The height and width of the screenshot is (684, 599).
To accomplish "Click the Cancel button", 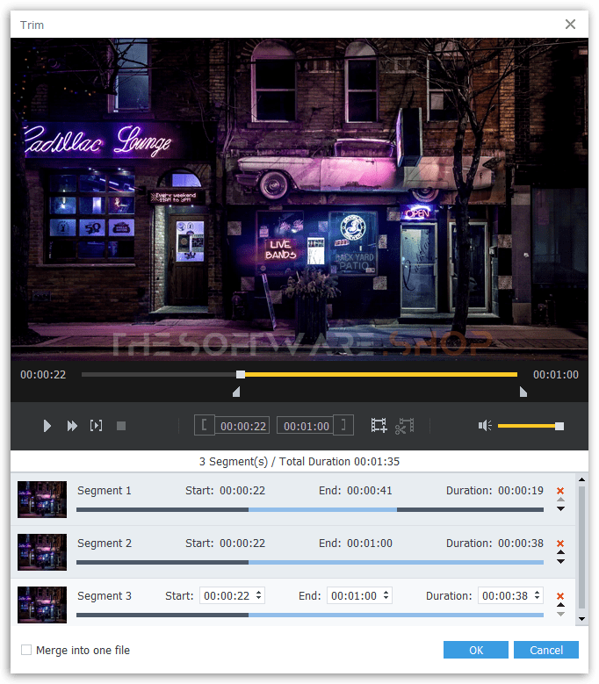I will (546, 651).
